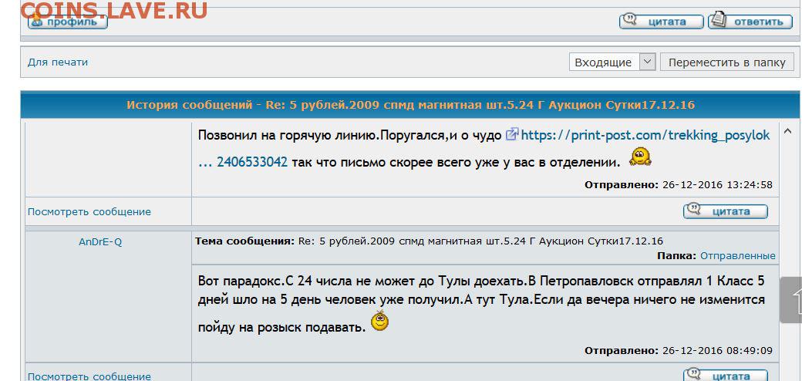Open the AnDrE-Q user profile link

coord(100,242)
